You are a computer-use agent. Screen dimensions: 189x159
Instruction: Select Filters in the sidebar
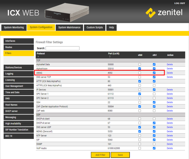[19, 53]
